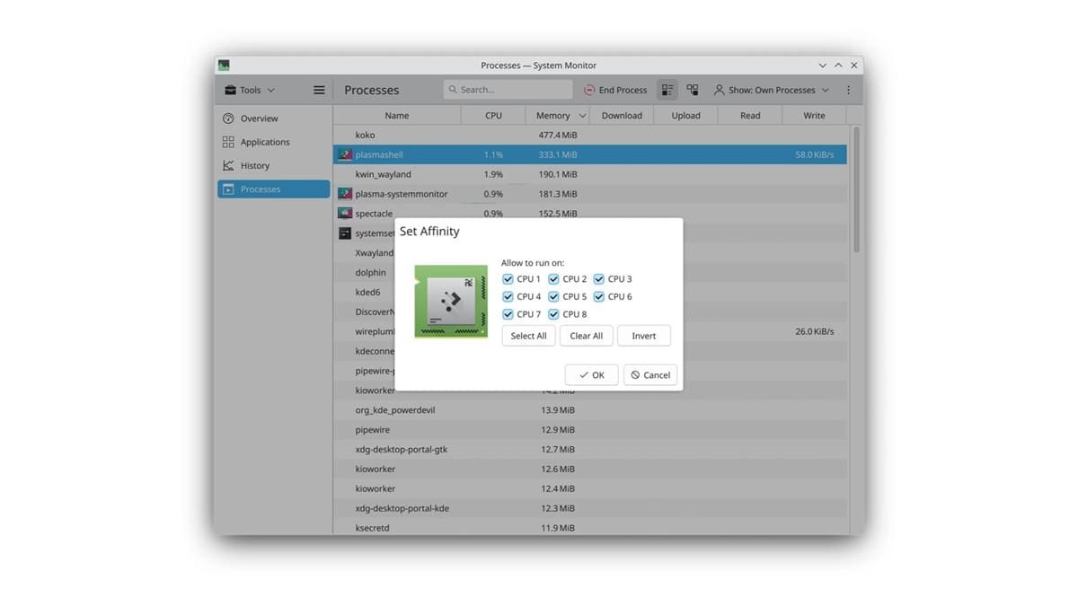Click the Overview sidebar icon
This screenshot has height=606, width=1078.
228,119
